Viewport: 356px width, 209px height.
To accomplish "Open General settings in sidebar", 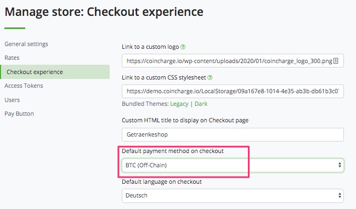I will pos(26,44).
